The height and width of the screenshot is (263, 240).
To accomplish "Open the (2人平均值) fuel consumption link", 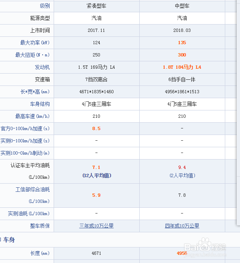I will (182, 175).
